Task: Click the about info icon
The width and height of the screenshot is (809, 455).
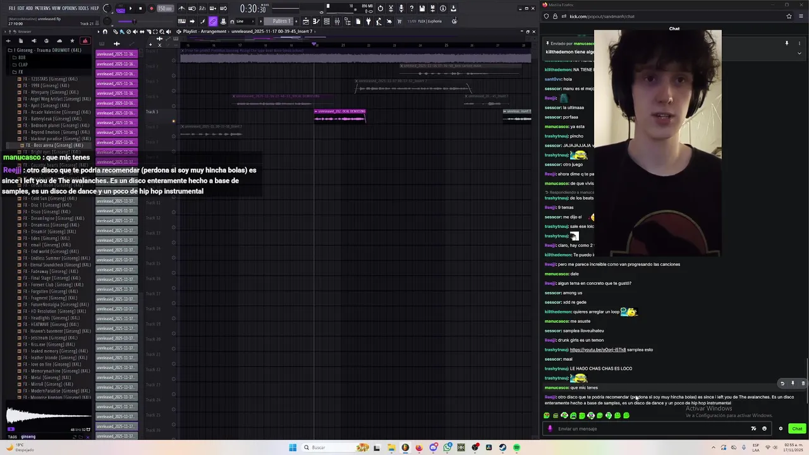Action: click(x=443, y=8)
